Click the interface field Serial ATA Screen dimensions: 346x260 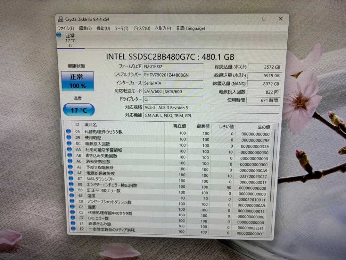[x=173, y=83]
